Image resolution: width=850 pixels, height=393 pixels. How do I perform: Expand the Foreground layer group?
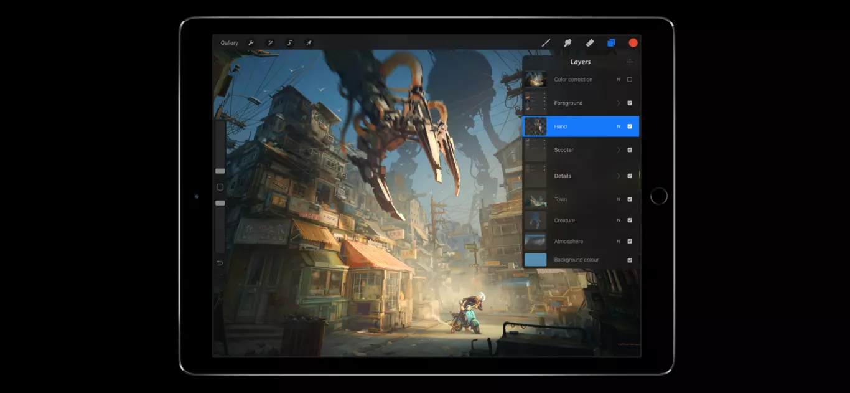click(619, 103)
